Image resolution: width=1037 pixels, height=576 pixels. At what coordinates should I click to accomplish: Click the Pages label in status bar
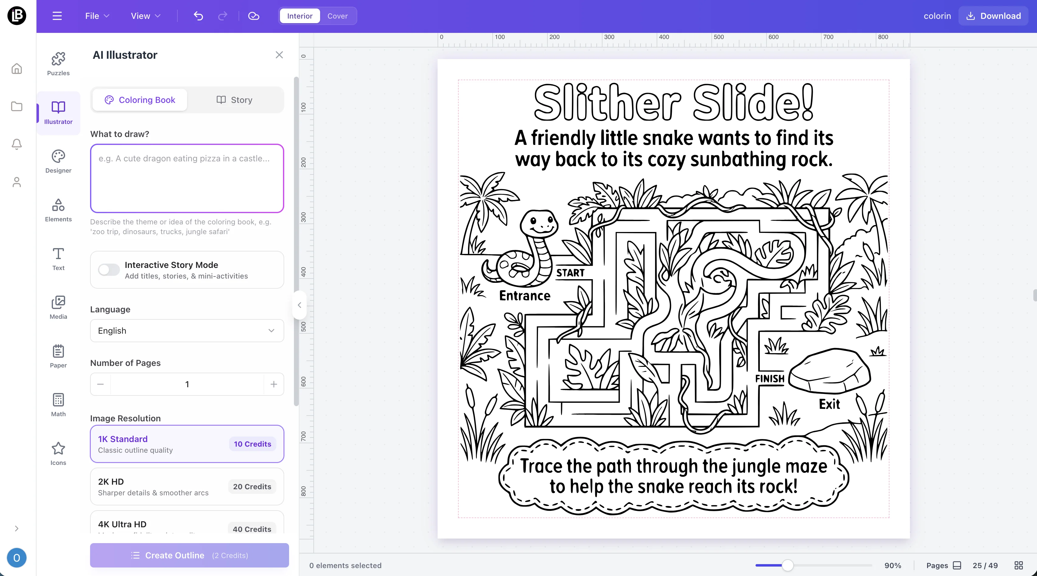tap(937, 566)
